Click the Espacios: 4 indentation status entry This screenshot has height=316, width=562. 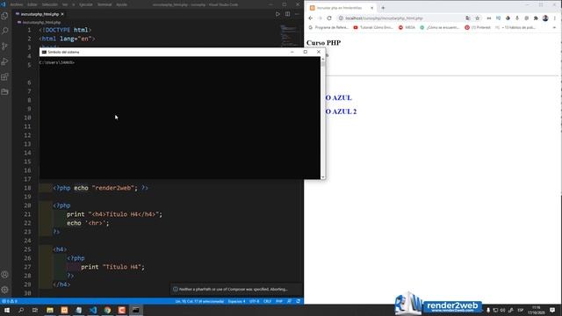236,301
